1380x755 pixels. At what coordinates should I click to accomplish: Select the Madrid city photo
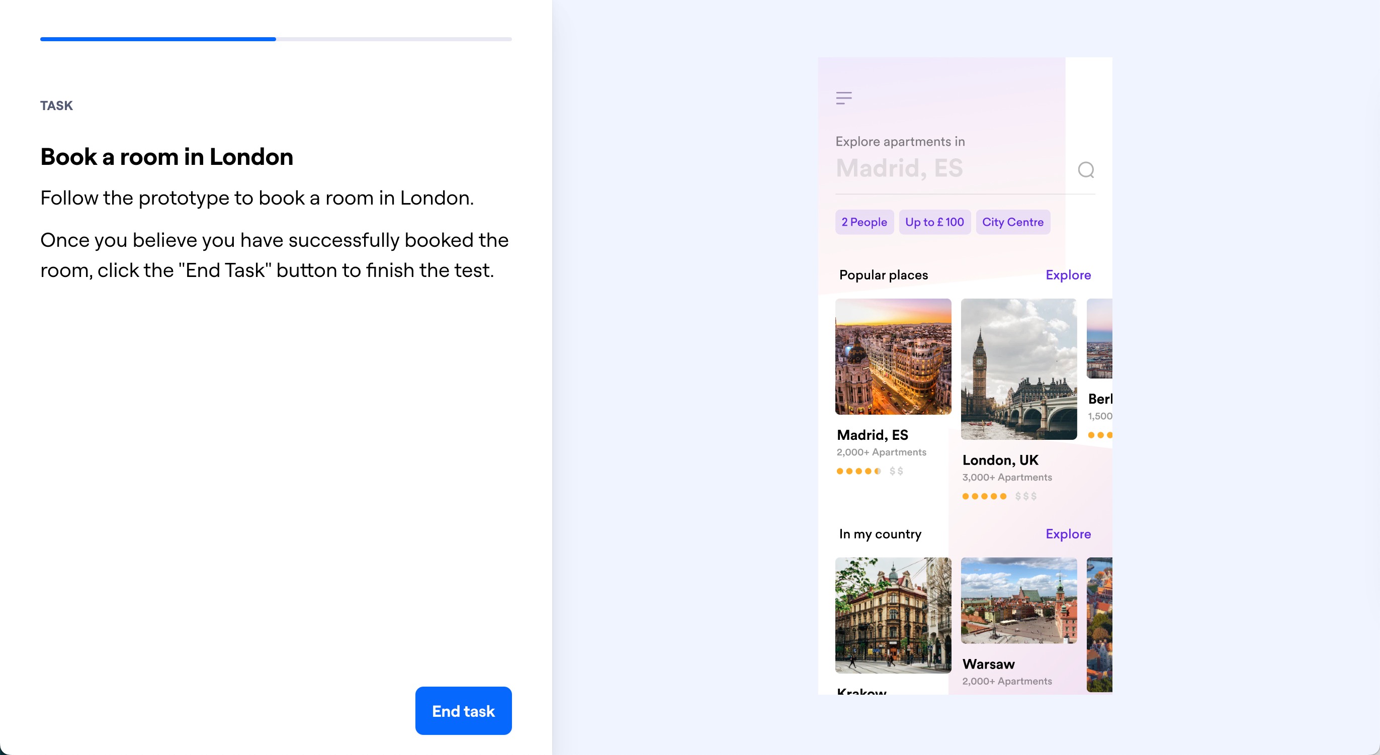pyautogui.click(x=893, y=356)
